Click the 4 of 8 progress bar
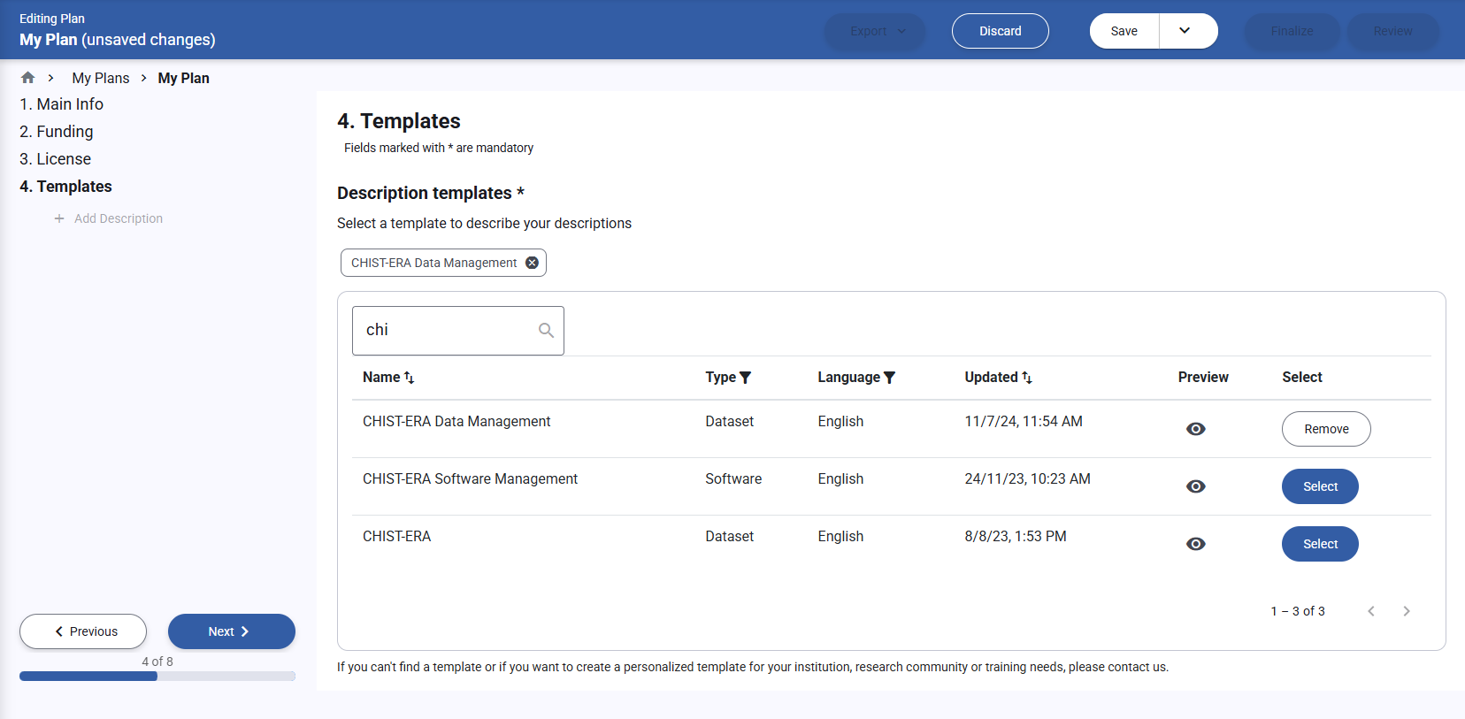Viewport: 1465px width, 719px height. tap(157, 677)
